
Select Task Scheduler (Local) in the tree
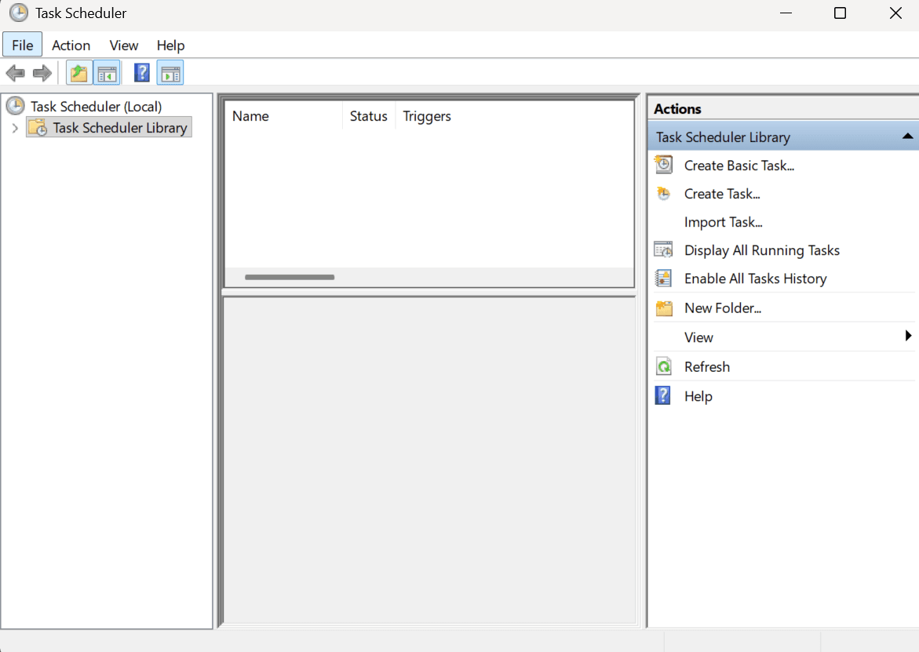94,106
